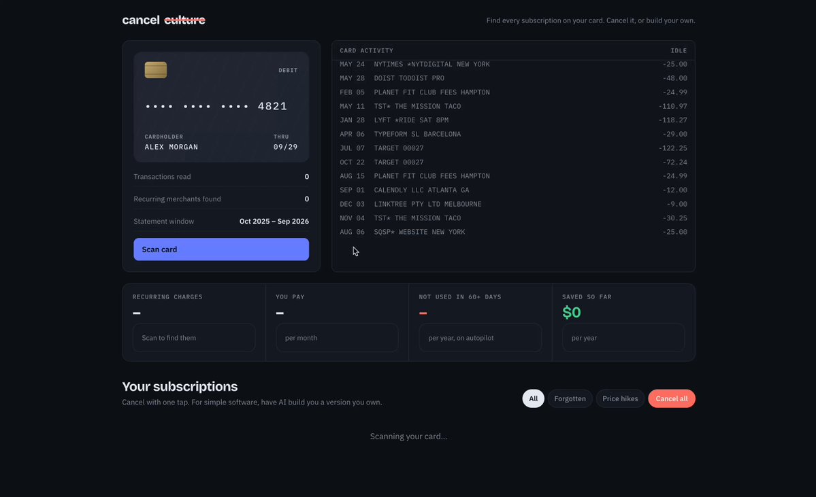Click the TYPEFORM SL BARCELONA transaction
The image size is (816, 497).
[513, 134]
